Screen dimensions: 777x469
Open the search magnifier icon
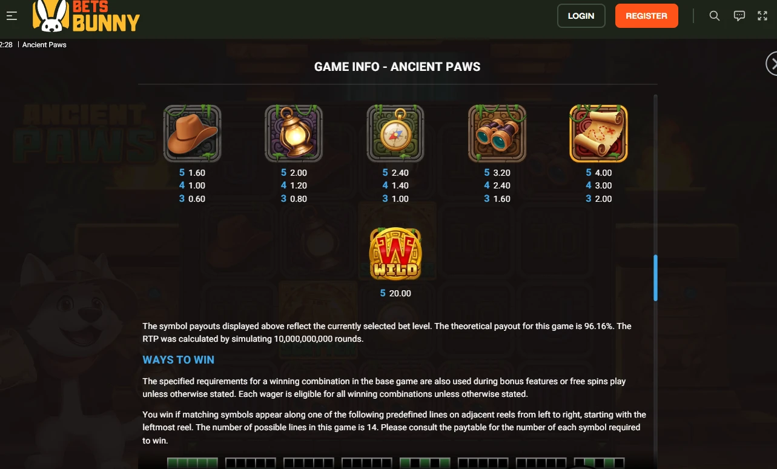715,16
